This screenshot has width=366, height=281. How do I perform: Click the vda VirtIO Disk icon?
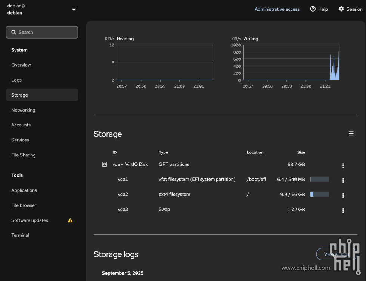[105, 164]
